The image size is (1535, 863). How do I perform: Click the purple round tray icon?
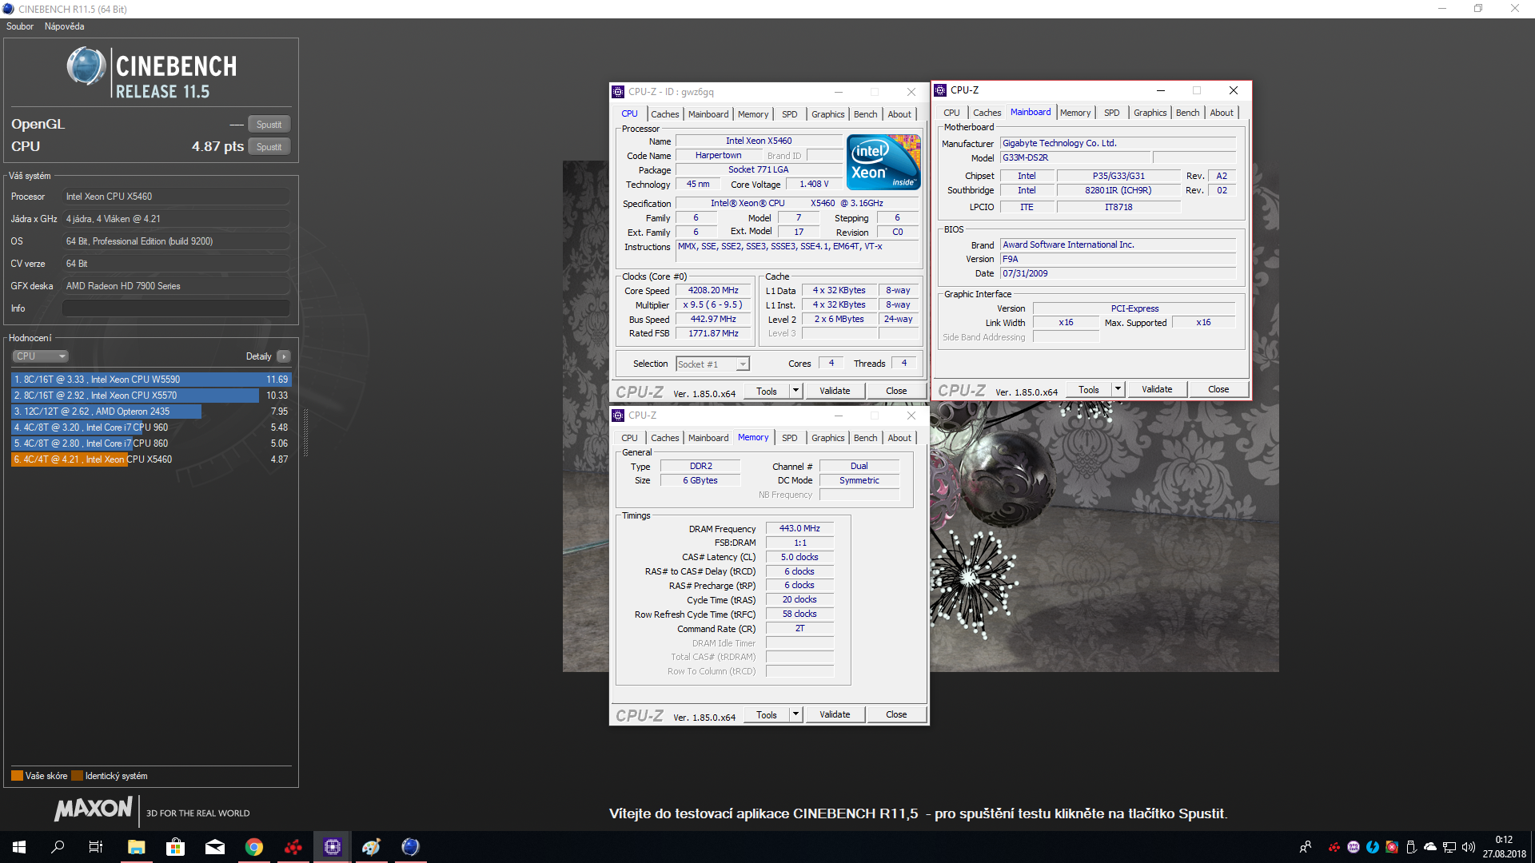[1354, 847]
